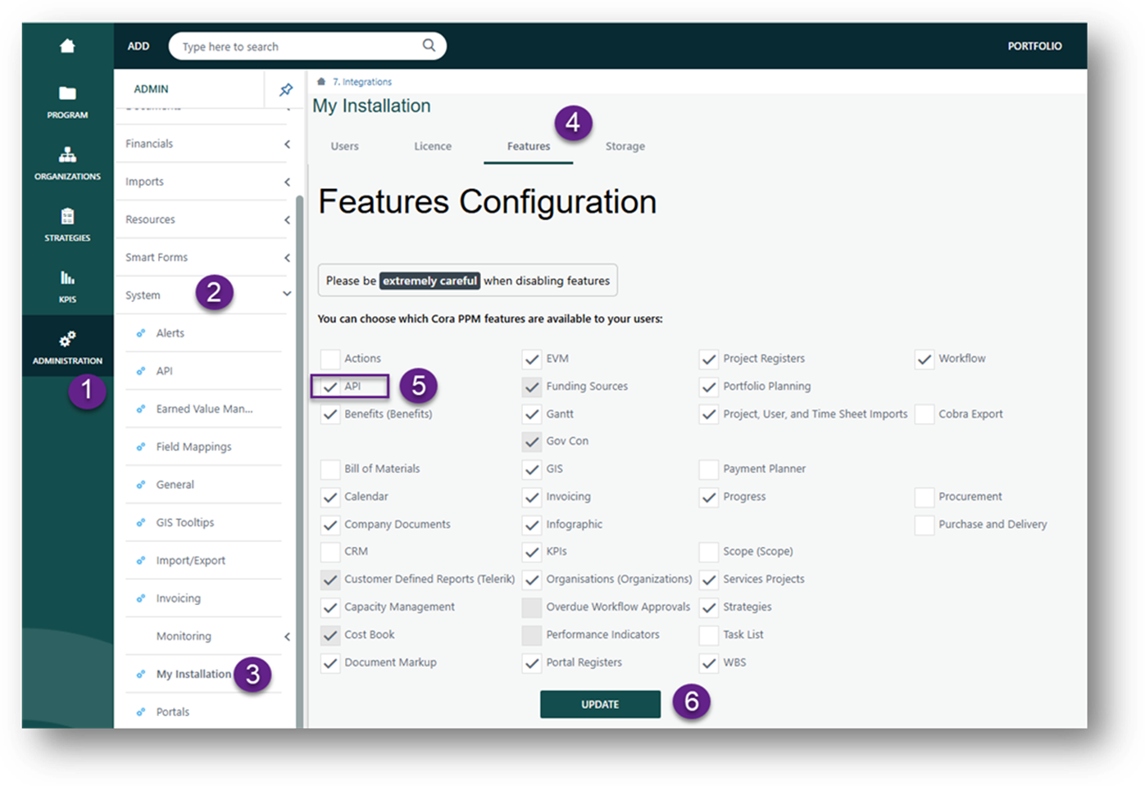Switch to the Storage tab
Screen dimensions: 1145x786
625,147
